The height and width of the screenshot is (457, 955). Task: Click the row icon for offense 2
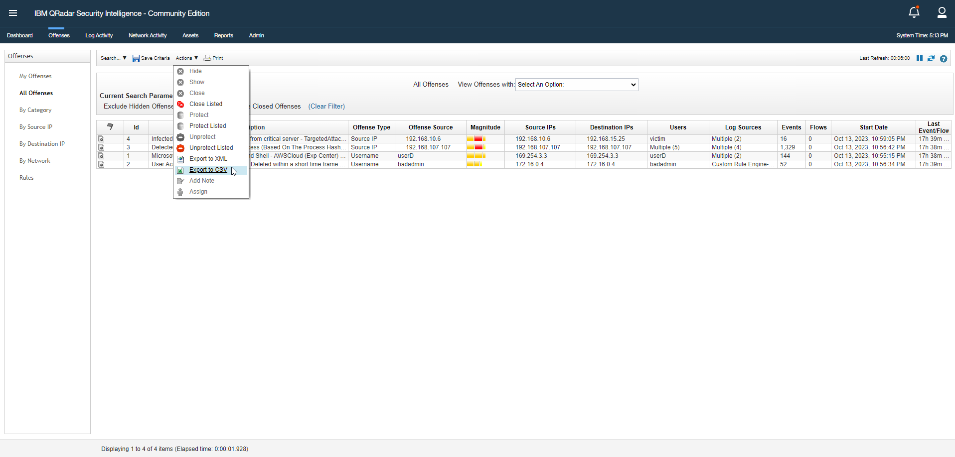click(x=101, y=164)
